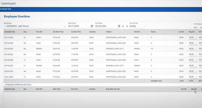Edit Reg Hrs 04:00 for 05/18/2020 RNHRLY

[191, 49]
